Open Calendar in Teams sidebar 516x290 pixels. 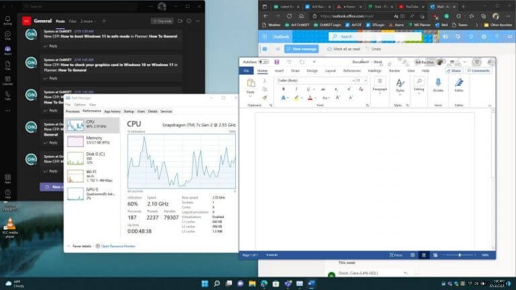tap(7, 81)
